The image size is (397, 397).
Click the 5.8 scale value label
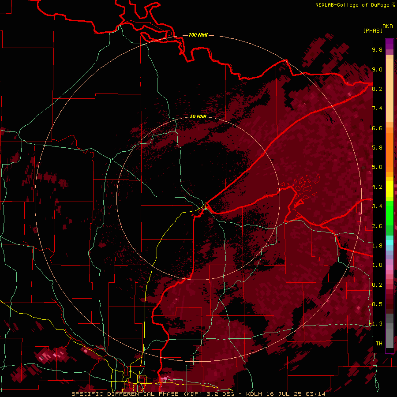tap(377, 148)
